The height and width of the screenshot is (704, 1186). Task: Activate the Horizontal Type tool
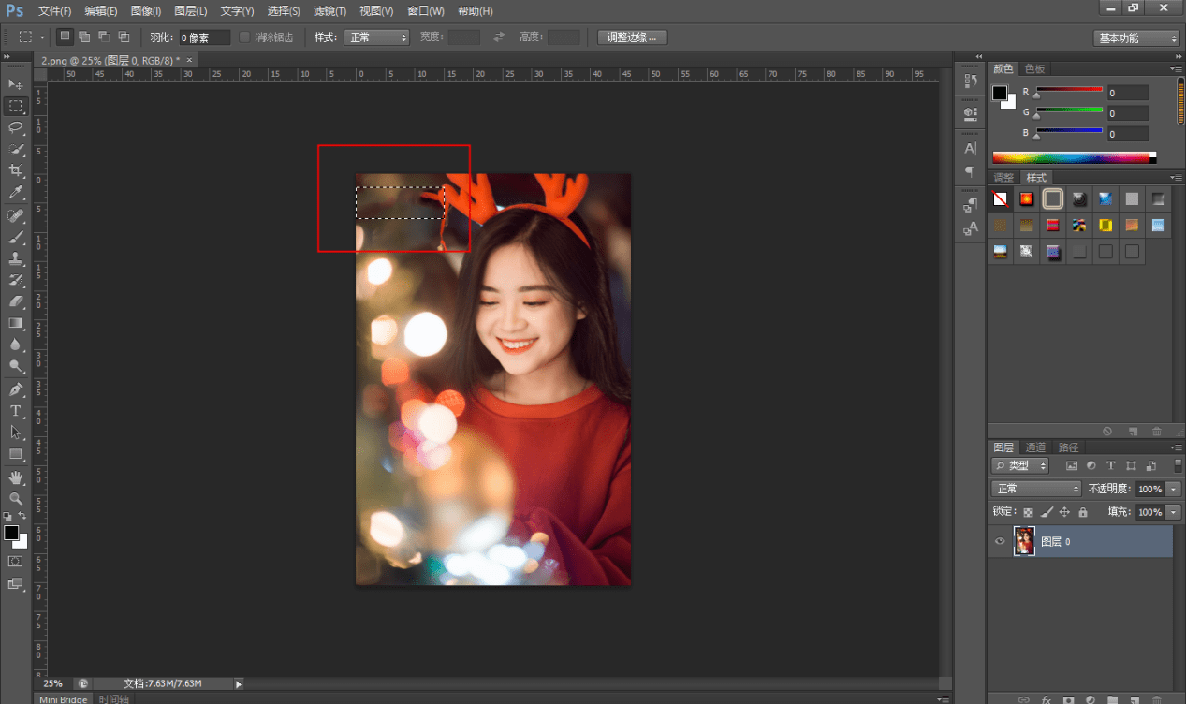pyautogui.click(x=16, y=411)
